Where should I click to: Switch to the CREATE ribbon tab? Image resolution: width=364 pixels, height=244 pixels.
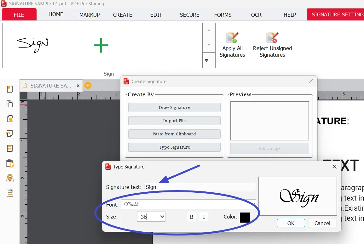click(123, 14)
